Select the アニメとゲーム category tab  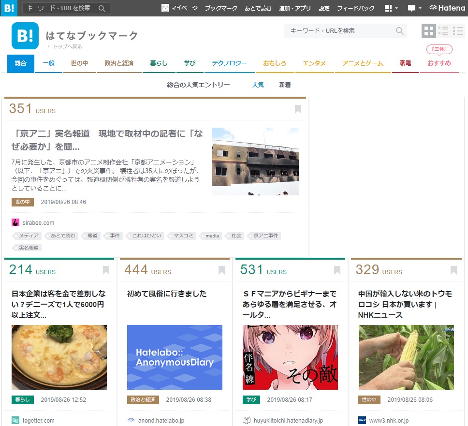[363, 63]
